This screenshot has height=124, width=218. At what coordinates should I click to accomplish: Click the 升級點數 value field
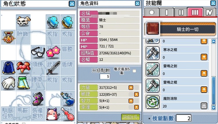pos(105,76)
